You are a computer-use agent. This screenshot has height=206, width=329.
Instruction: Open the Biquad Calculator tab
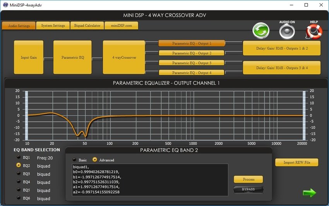pyautogui.click(x=87, y=26)
